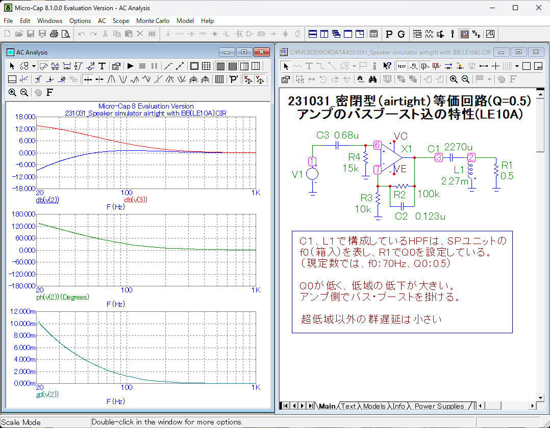This screenshot has height=428, width=550.
Task: Switch to the Power Supplies tab
Action: 439,406
